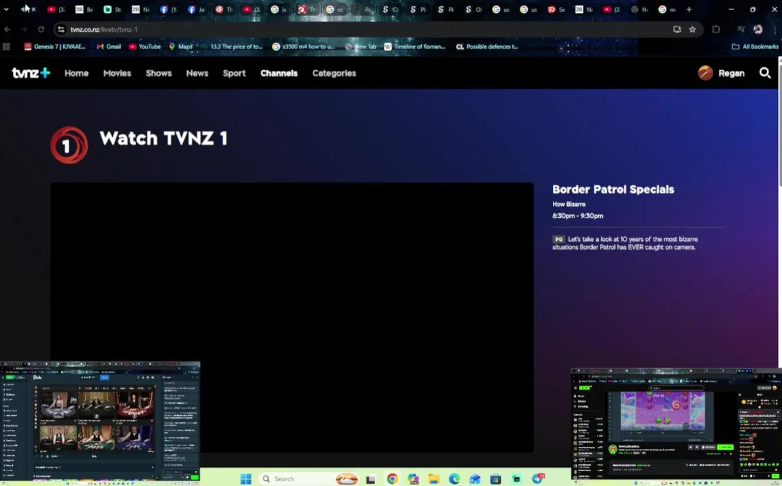Launch the Copilot icon on the taskbar
The width and height of the screenshot is (782, 486).
coord(413,479)
